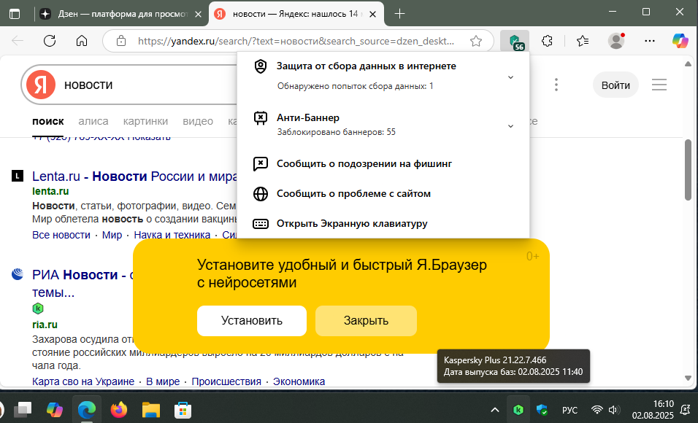Click Установить in the Я.Браузер banner
Viewport: 698px width, 423px height.
coord(252,321)
